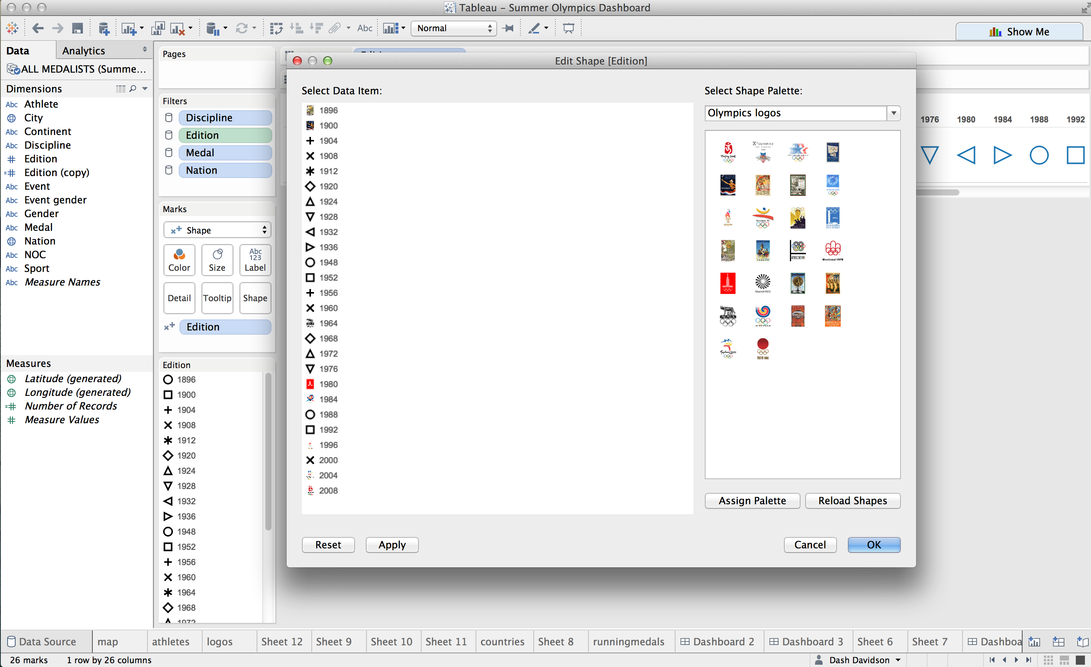Open the Marks type Shape dropdown

(x=217, y=230)
